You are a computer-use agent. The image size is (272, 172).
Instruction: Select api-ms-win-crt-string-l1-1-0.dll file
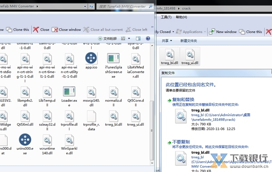point(25,68)
